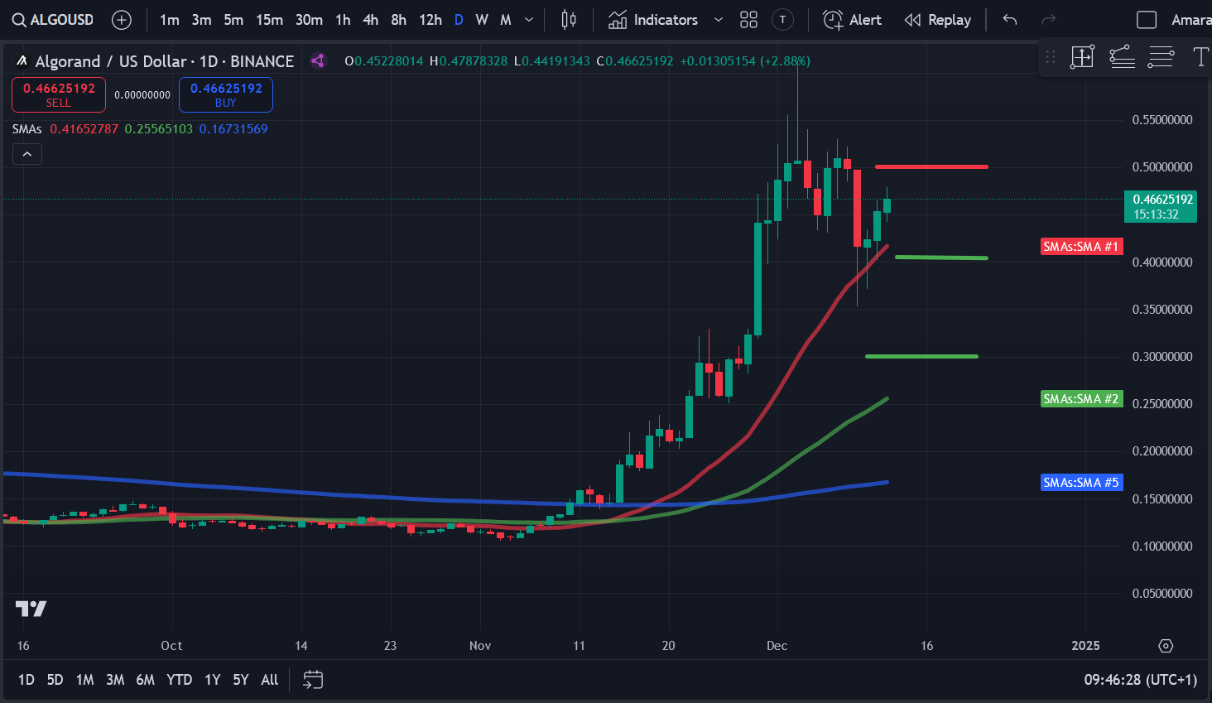This screenshot has width=1212, height=703.
Task: Select the 4h timeframe
Action: pyautogui.click(x=371, y=20)
